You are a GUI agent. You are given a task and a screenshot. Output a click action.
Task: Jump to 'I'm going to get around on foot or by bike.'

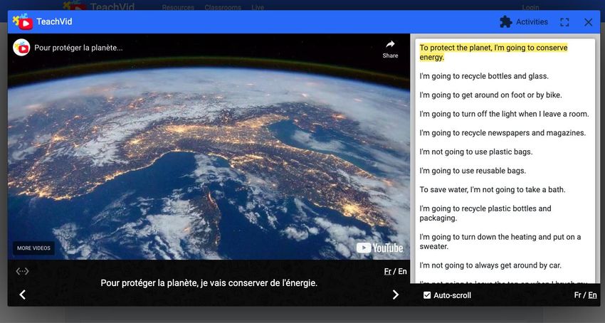(x=490, y=95)
